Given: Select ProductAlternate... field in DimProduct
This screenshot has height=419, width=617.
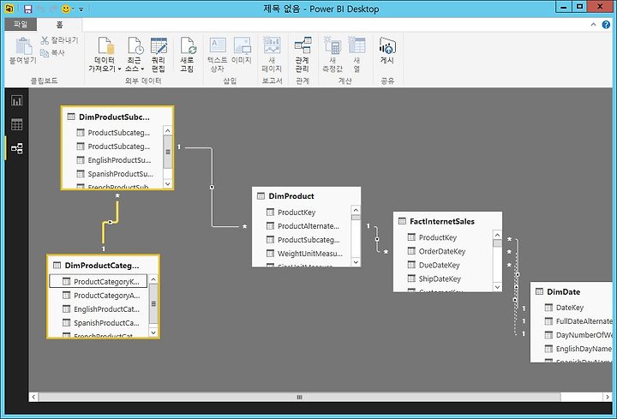Looking at the screenshot, I should [x=303, y=226].
